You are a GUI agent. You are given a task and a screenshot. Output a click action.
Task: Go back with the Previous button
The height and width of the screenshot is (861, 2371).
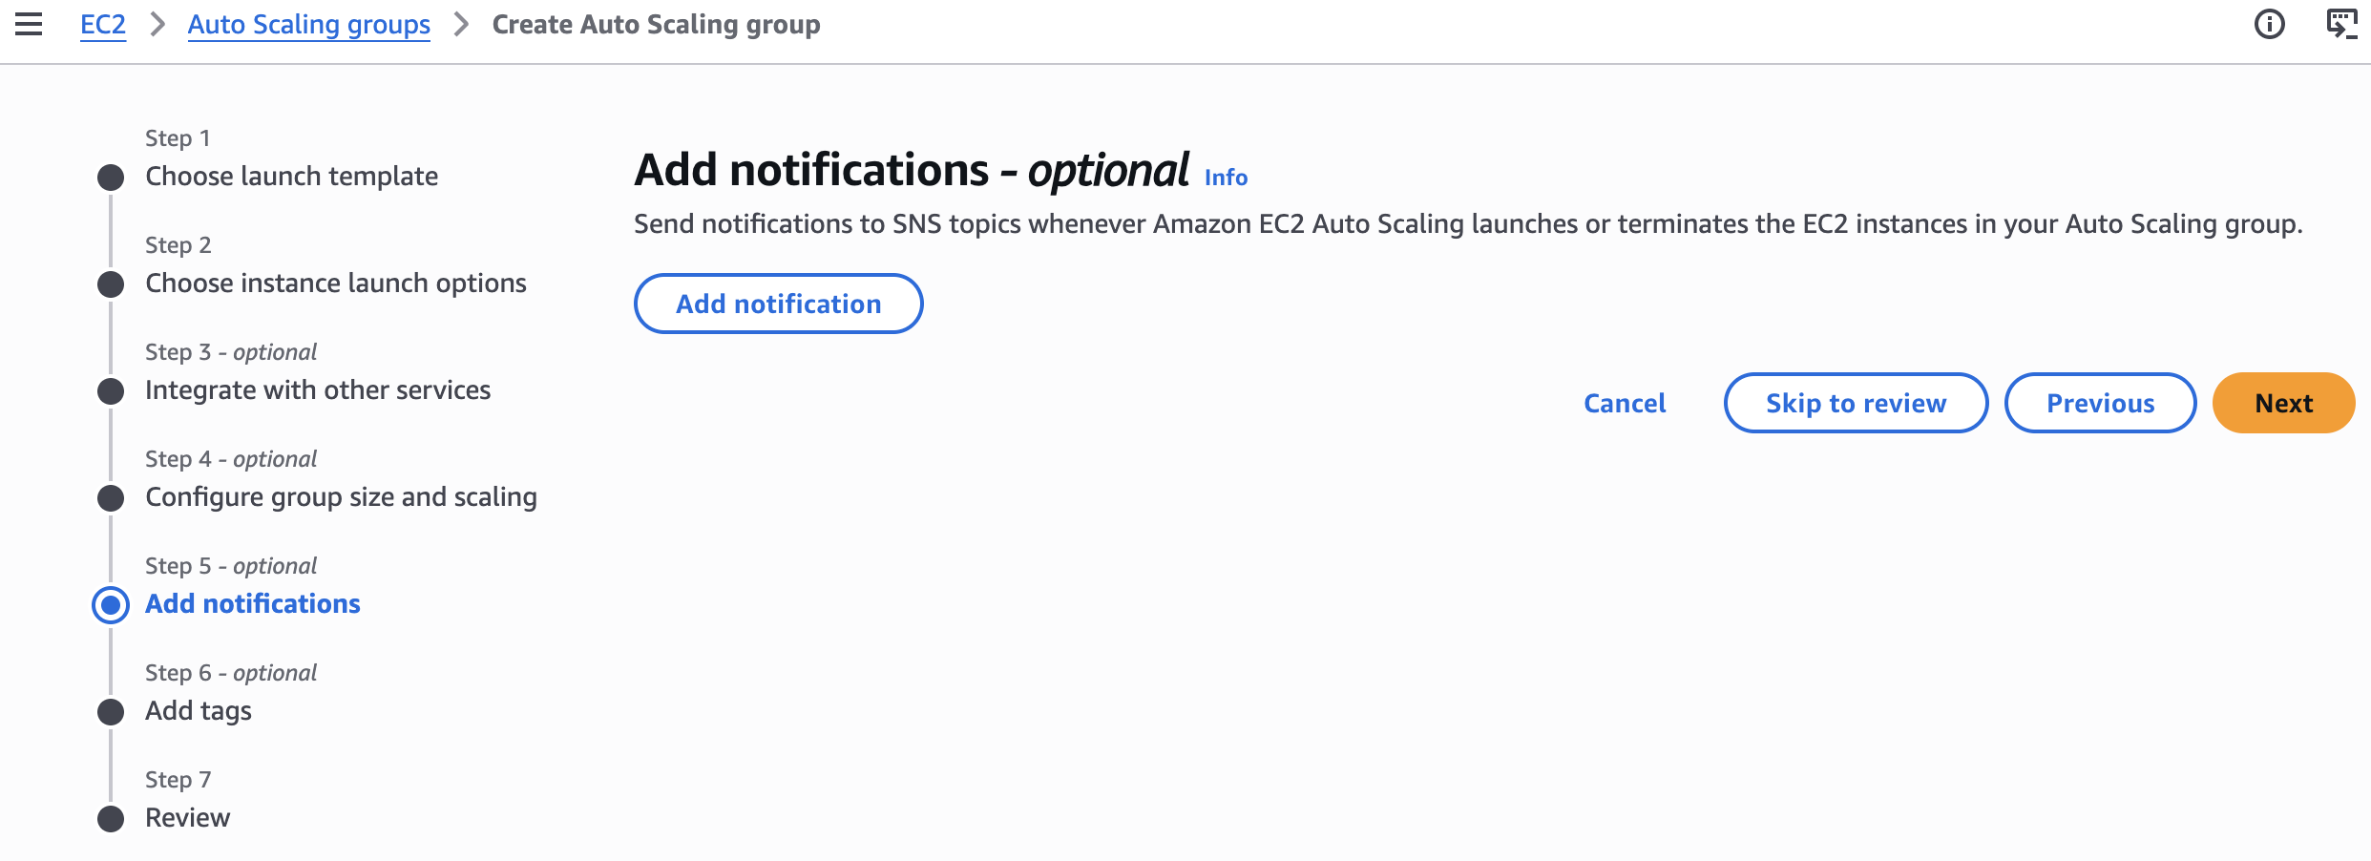tap(2100, 403)
